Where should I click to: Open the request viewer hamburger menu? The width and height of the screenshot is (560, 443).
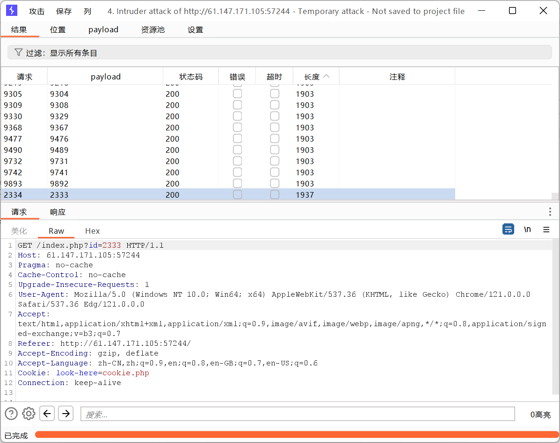click(x=546, y=229)
